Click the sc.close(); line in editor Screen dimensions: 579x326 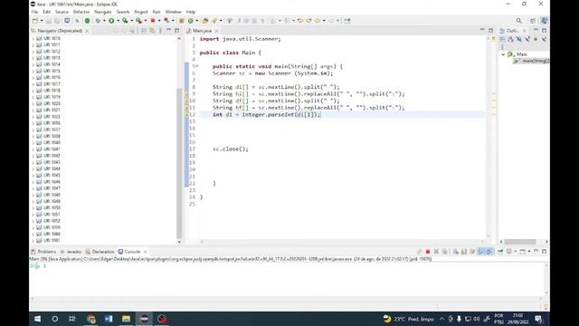tap(231, 149)
